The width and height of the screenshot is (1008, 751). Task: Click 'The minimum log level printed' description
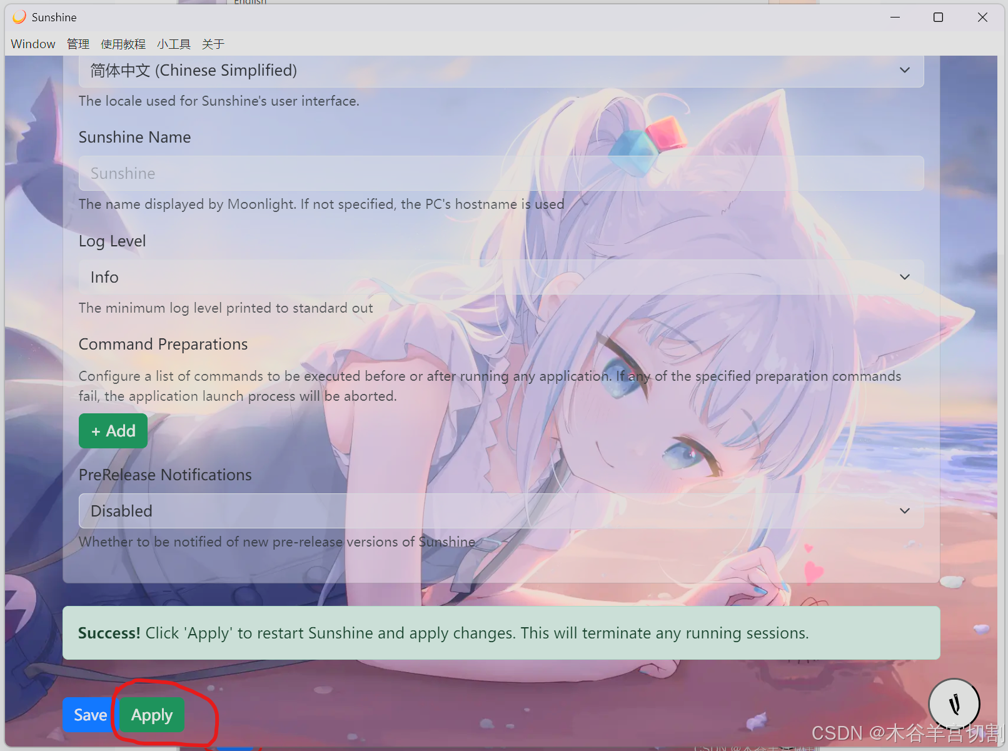[226, 308]
